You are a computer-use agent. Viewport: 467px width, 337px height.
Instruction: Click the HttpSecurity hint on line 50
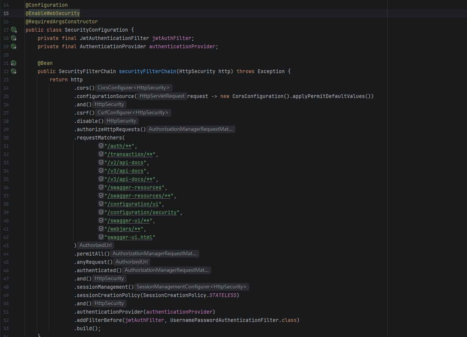pos(109,303)
